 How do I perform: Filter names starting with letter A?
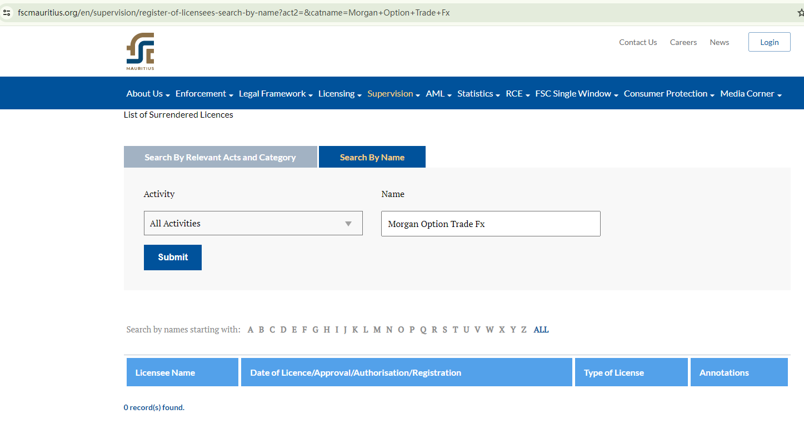tap(251, 330)
